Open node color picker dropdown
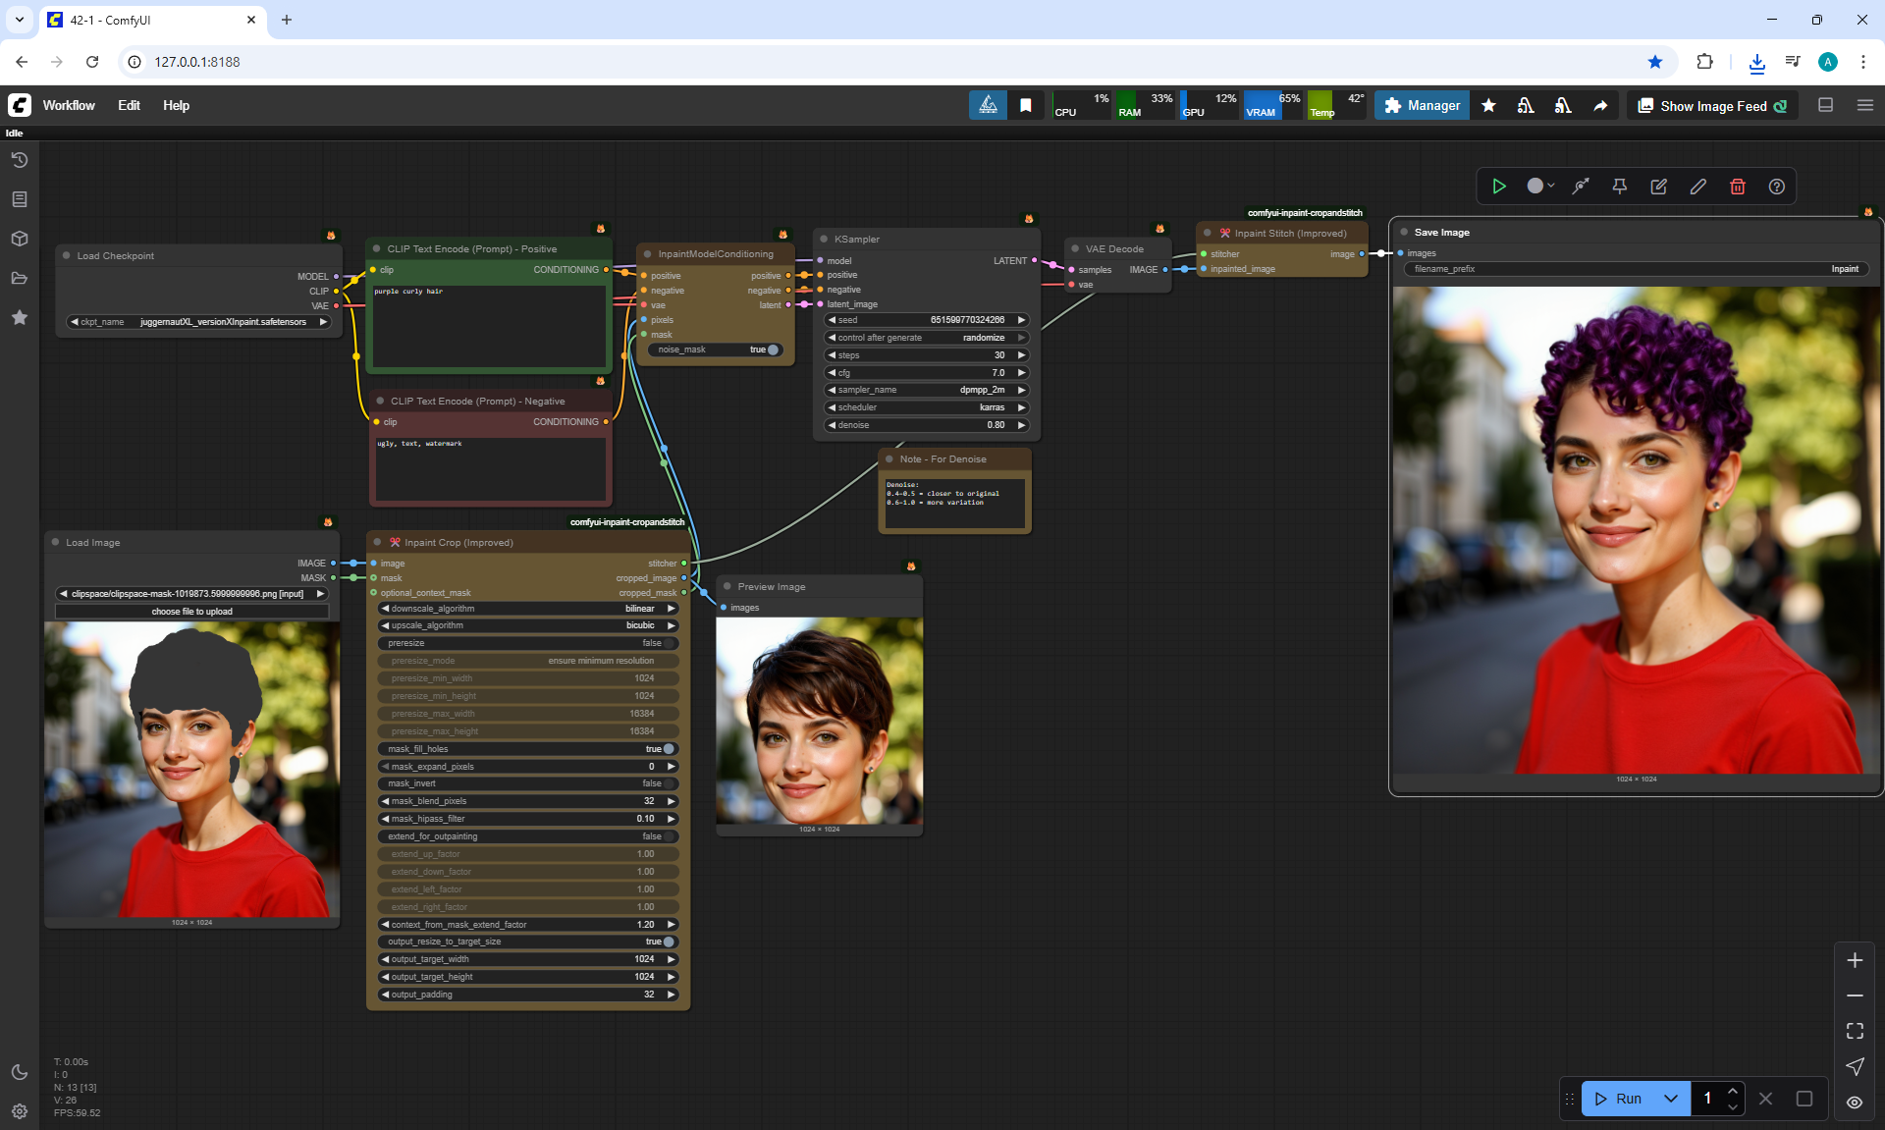1885x1130 pixels. click(1540, 187)
